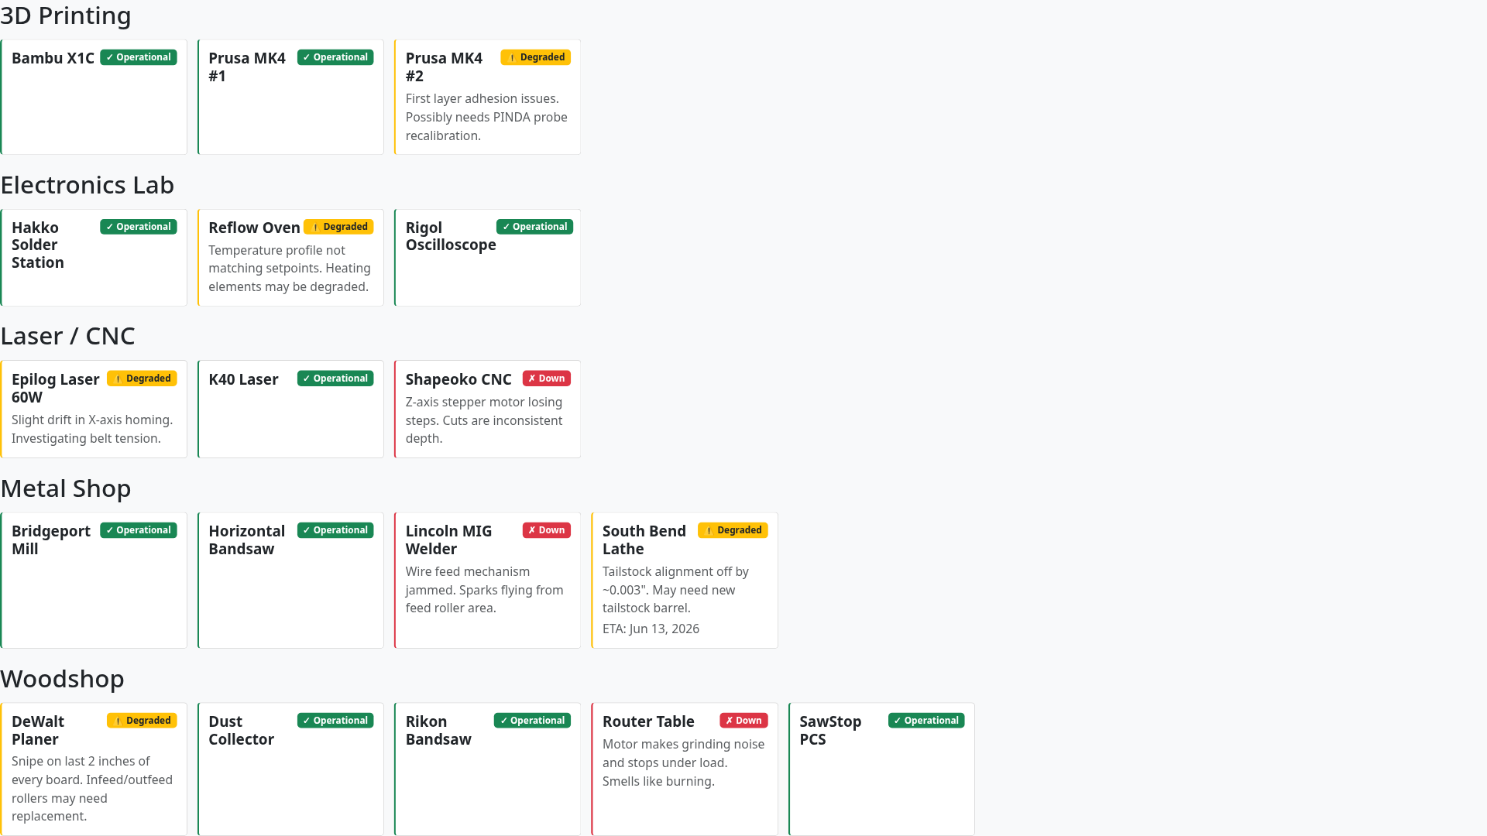This screenshot has width=1487, height=836.
Task: Click the Horizontal Bandsaw Operational badge
Action: pos(335,530)
